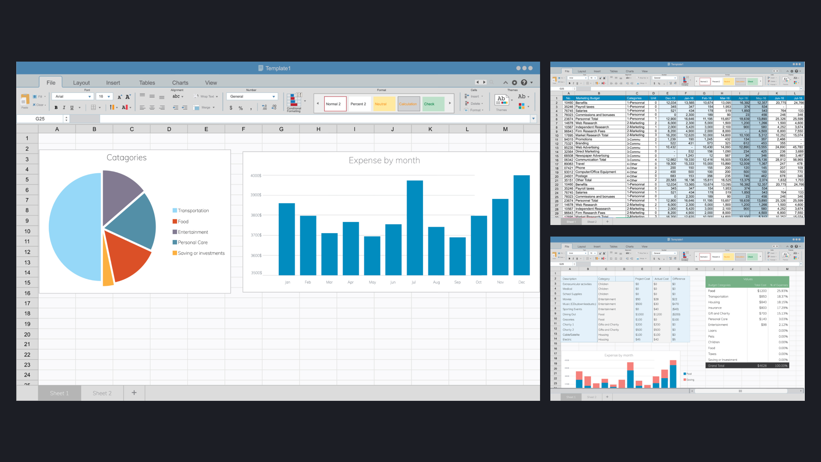821x462 pixels.
Task: Click the percent style icon
Action: [x=241, y=108]
